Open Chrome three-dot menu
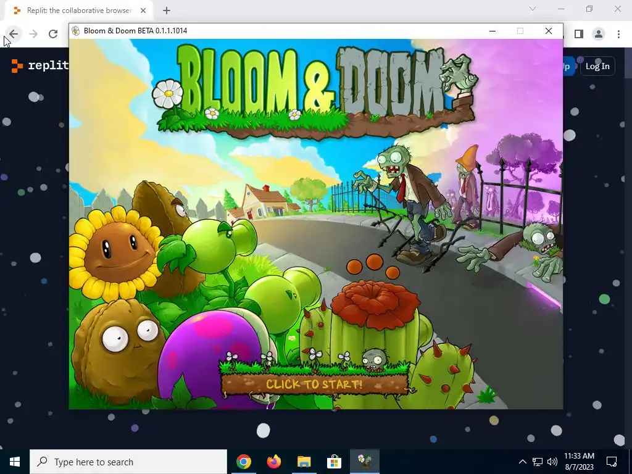The image size is (632, 474). [x=618, y=34]
